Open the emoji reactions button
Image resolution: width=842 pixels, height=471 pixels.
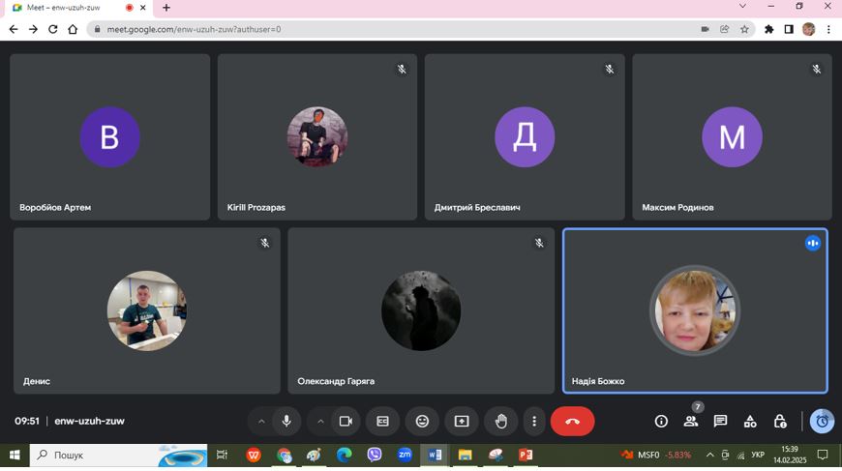[x=422, y=422]
